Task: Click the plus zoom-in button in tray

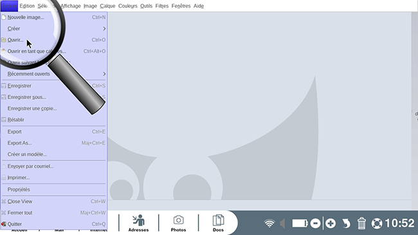Action: click(x=331, y=223)
